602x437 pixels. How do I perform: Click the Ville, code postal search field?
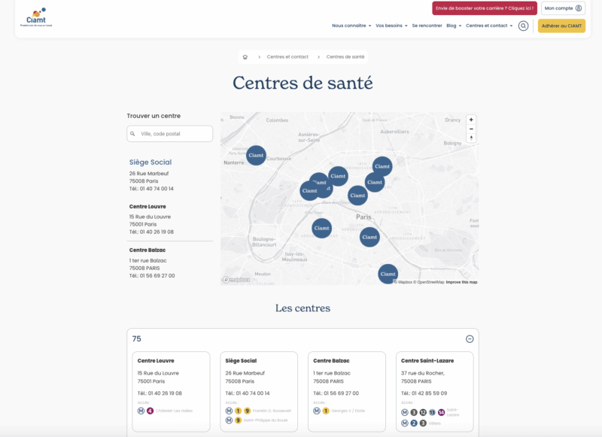pyautogui.click(x=170, y=134)
